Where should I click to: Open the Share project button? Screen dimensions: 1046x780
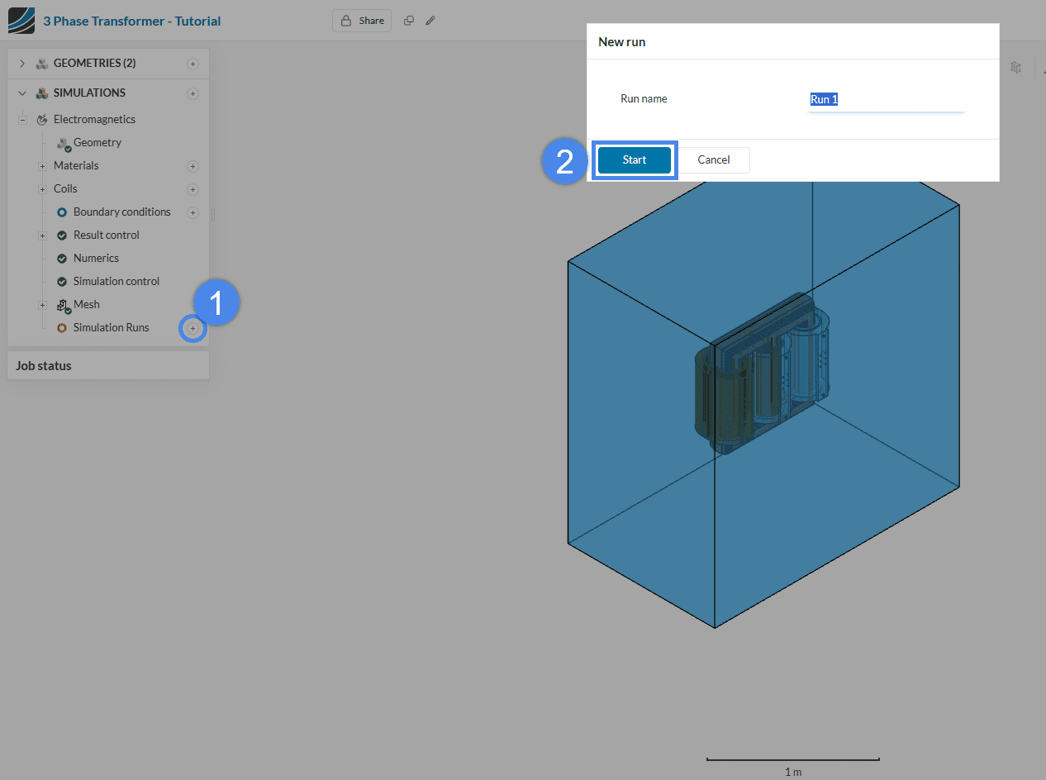pyautogui.click(x=363, y=21)
